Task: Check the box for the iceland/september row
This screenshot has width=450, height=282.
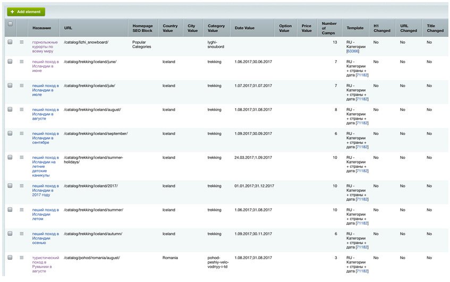Action: pyautogui.click(x=10, y=133)
